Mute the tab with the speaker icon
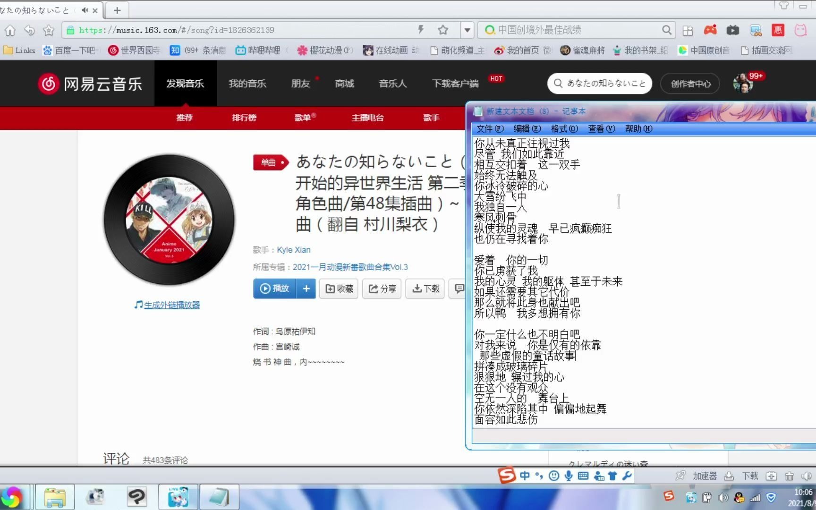The width and height of the screenshot is (816, 510). (85, 10)
